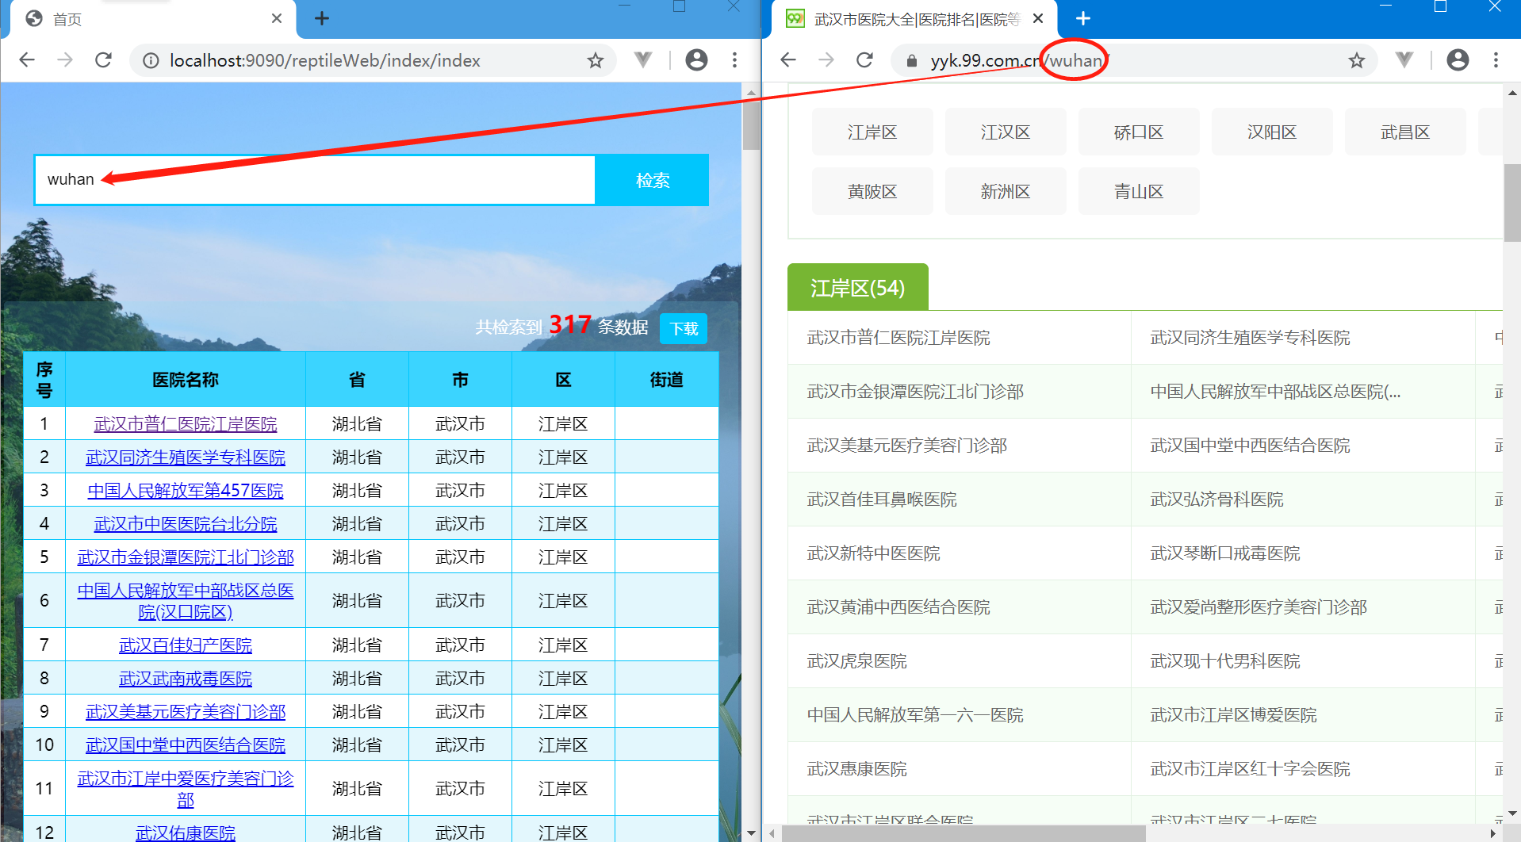Image resolution: width=1521 pixels, height=842 pixels.
Task: Switch to the 首页 tab
Action: click(151, 19)
